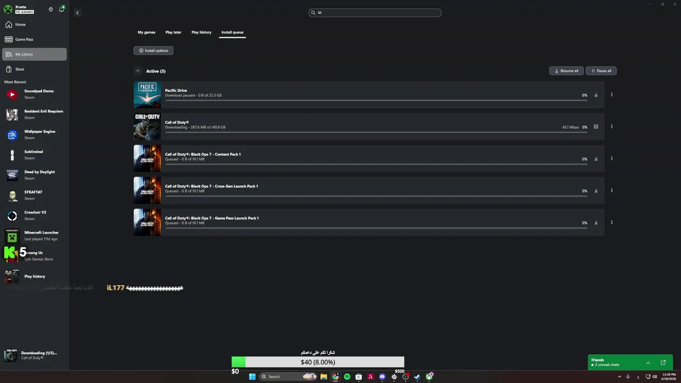Open more options for Cross-Gen Launch Pack 1

611,190
